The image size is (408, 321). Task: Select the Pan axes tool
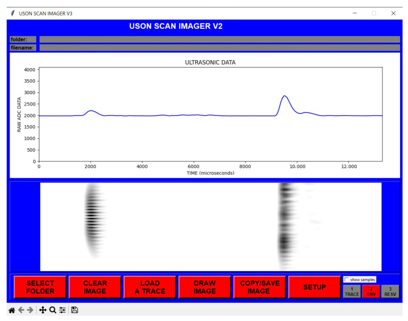click(x=43, y=310)
